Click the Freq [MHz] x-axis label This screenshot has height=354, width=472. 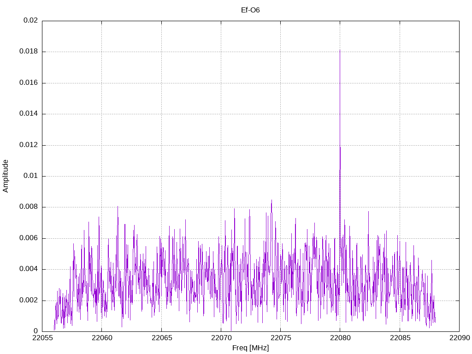point(250,348)
